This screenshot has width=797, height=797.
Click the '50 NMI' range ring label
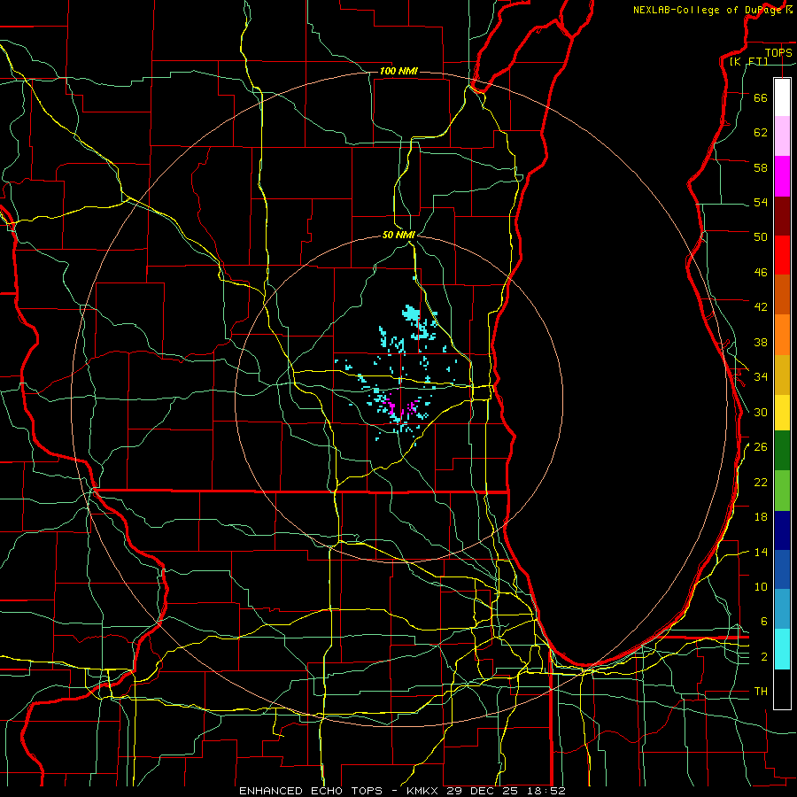[x=398, y=235]
